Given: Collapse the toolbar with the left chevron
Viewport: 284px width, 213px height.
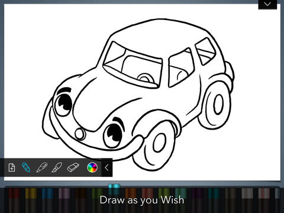Looking at the screenshot, I should [106, 167].
